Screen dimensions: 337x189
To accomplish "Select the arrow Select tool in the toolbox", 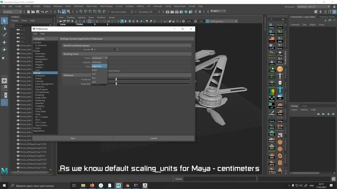I will 4,21.
